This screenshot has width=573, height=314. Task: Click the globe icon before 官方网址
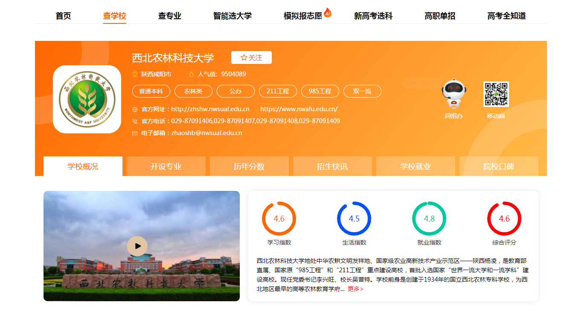134,109
